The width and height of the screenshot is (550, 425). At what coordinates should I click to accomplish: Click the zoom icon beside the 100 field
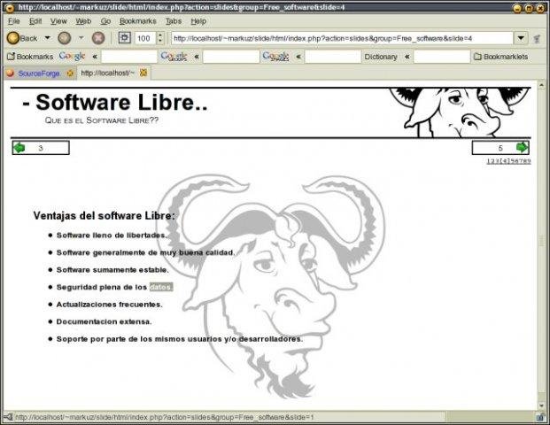pyautogui.click(x=125, y=37)
